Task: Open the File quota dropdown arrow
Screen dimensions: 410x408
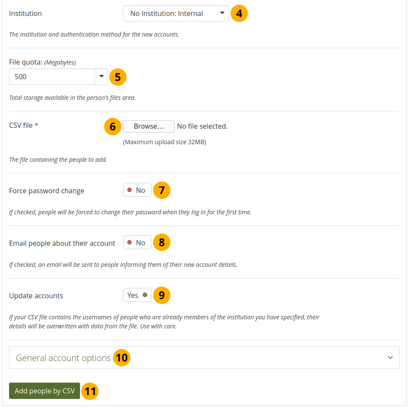Action: (101, 77)
